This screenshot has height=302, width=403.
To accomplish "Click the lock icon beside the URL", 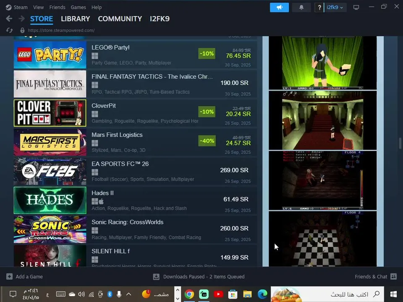I will 22,30.
